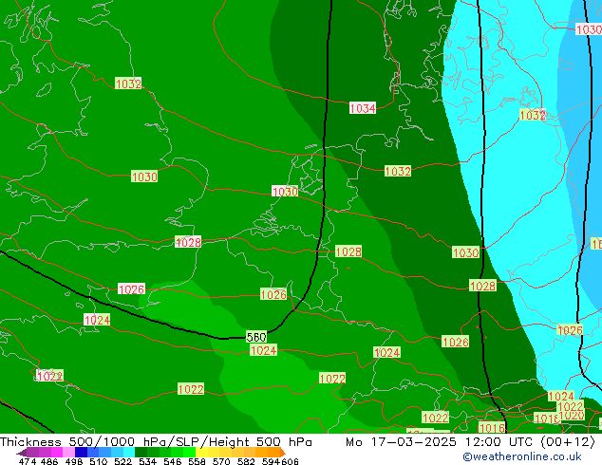602x465 pixels.
Task: Click the Thickness 500/1000 hPa chart title
Action: [85, 442]
